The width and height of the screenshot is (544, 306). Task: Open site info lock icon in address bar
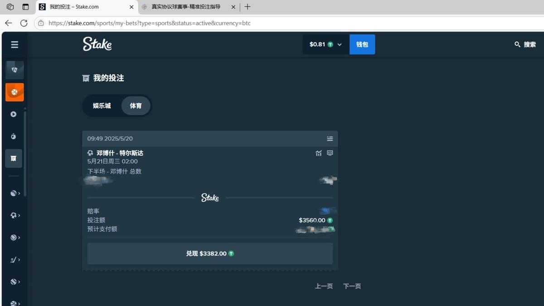(x=41, y=23)
